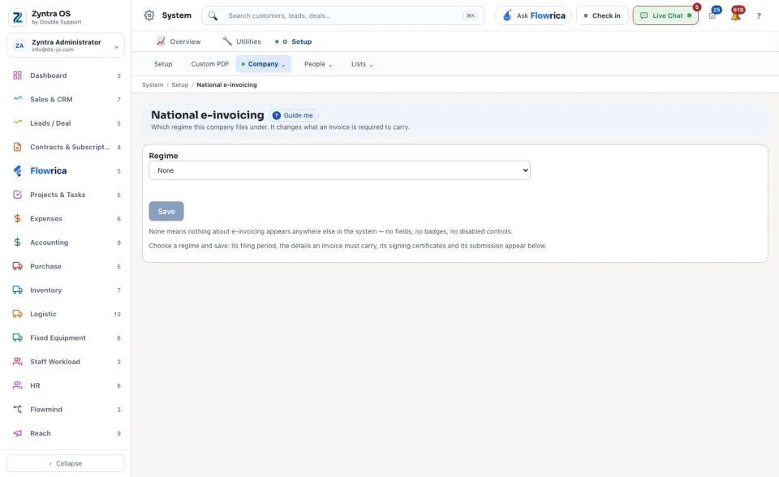The height and width of the screenshot is (477, 779).
Task: Open Accounting from the sidebar
Action: 66,243
